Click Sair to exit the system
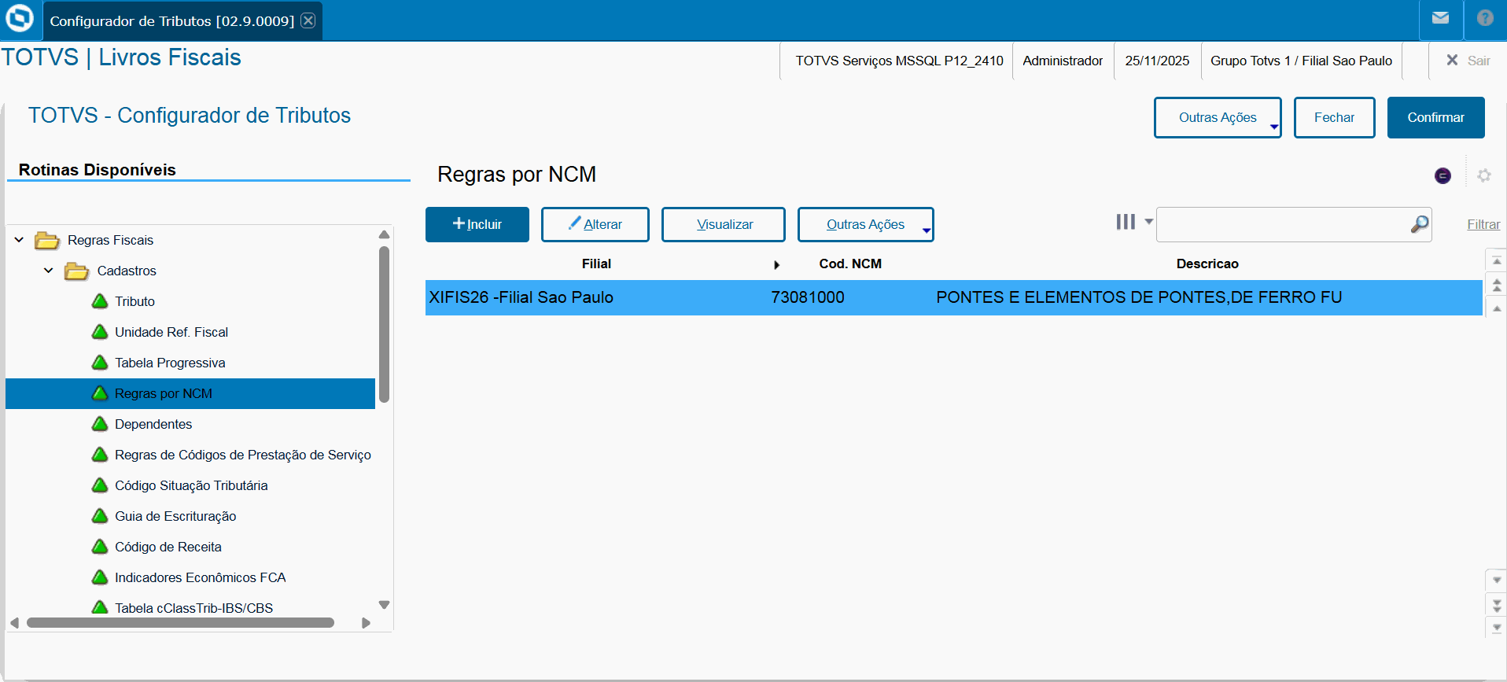Screen dimensions: 1507x682 [1468, 61]
